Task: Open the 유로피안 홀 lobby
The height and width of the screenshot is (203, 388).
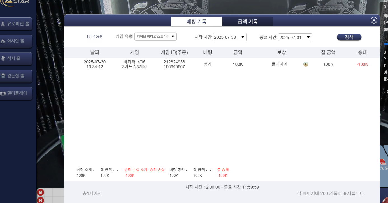Action: point(16,24)
